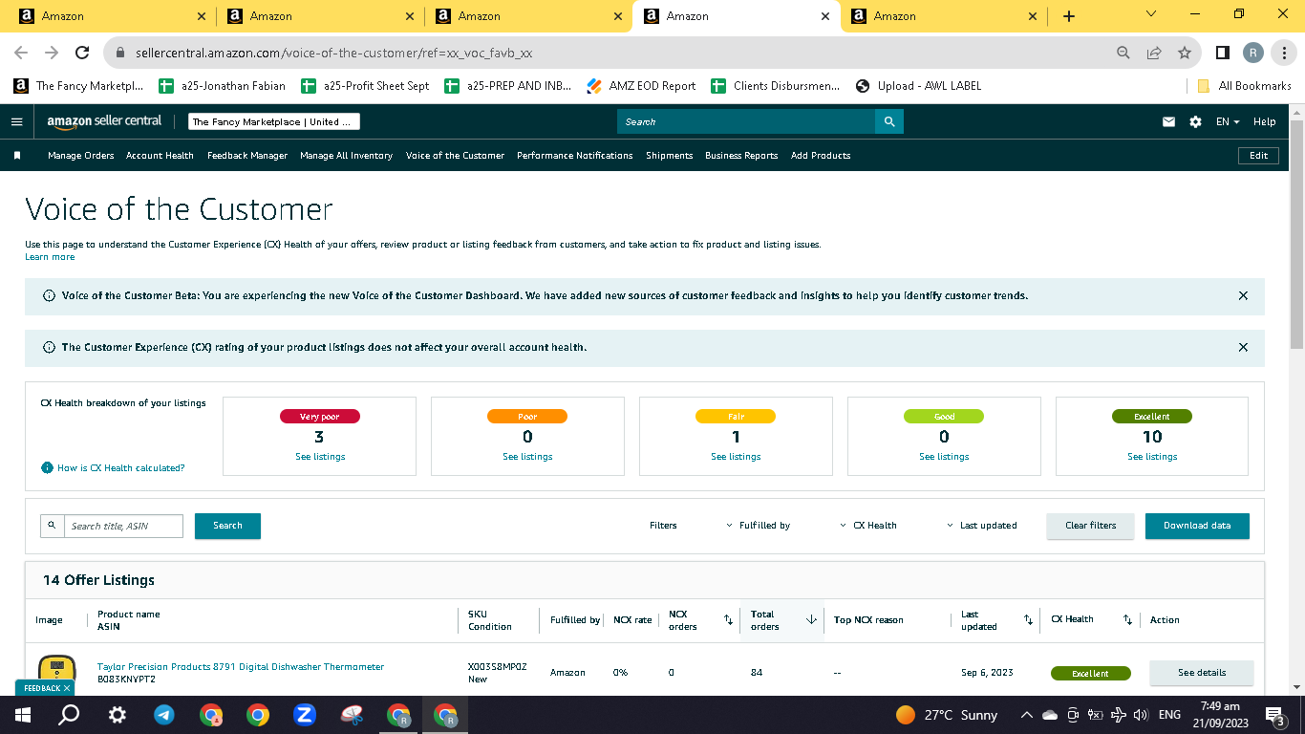
Task: Open Account Health in nav bar
Action: [x=160, y=156]
